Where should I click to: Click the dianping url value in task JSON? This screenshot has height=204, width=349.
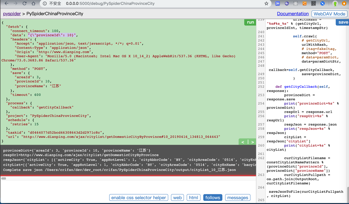pyautogui.click(x=121, y=137)
